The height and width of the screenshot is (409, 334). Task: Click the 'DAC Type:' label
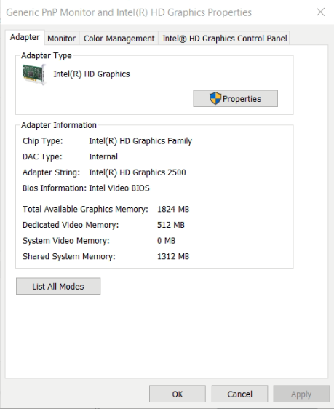pyautogui.click(x=42, y=156)
